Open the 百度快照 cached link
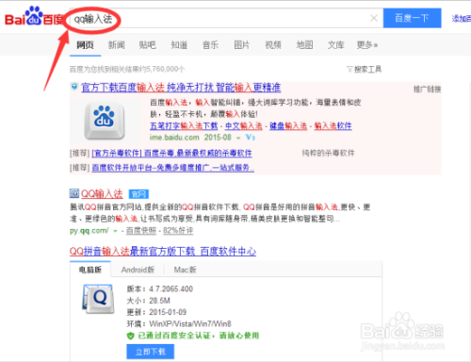Screen dimensions: 471x362 pos(141,231)
